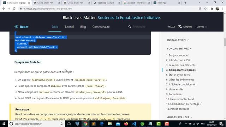The width and height of the screenshot is (226, 127).
Task: Open Visual Studio Code from taskbar
Action: coord(134,124)
